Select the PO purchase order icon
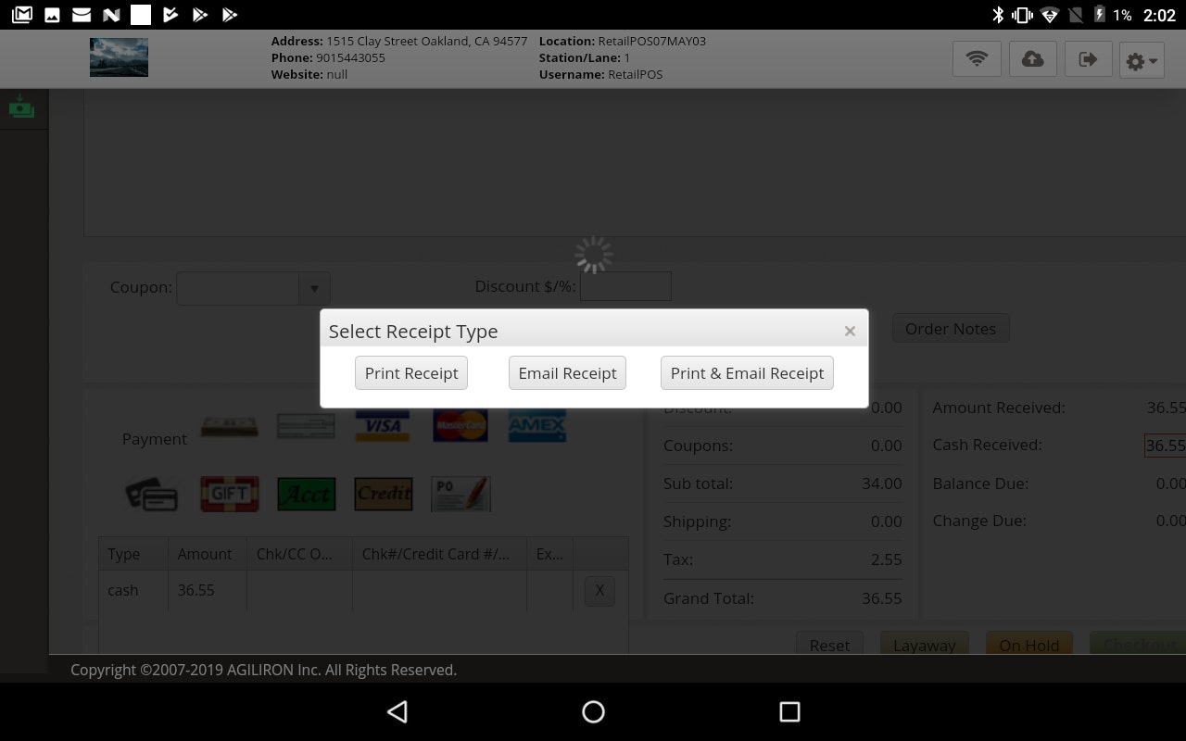The image size is (1186, 741). [x=461, y=495]
